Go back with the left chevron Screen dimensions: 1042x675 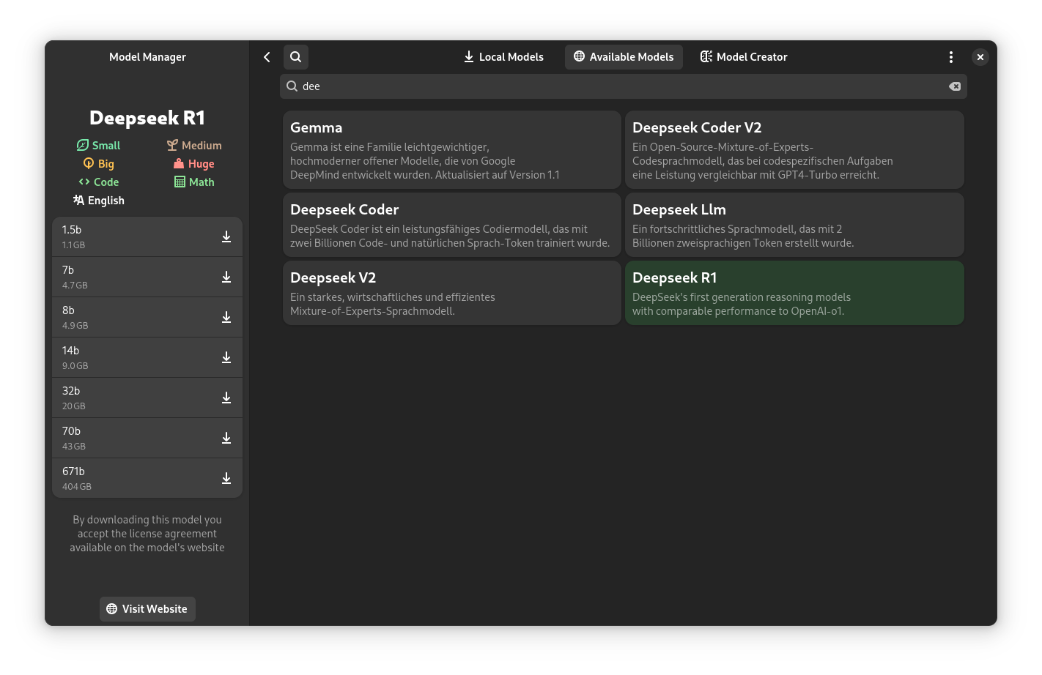click(267, 57)
